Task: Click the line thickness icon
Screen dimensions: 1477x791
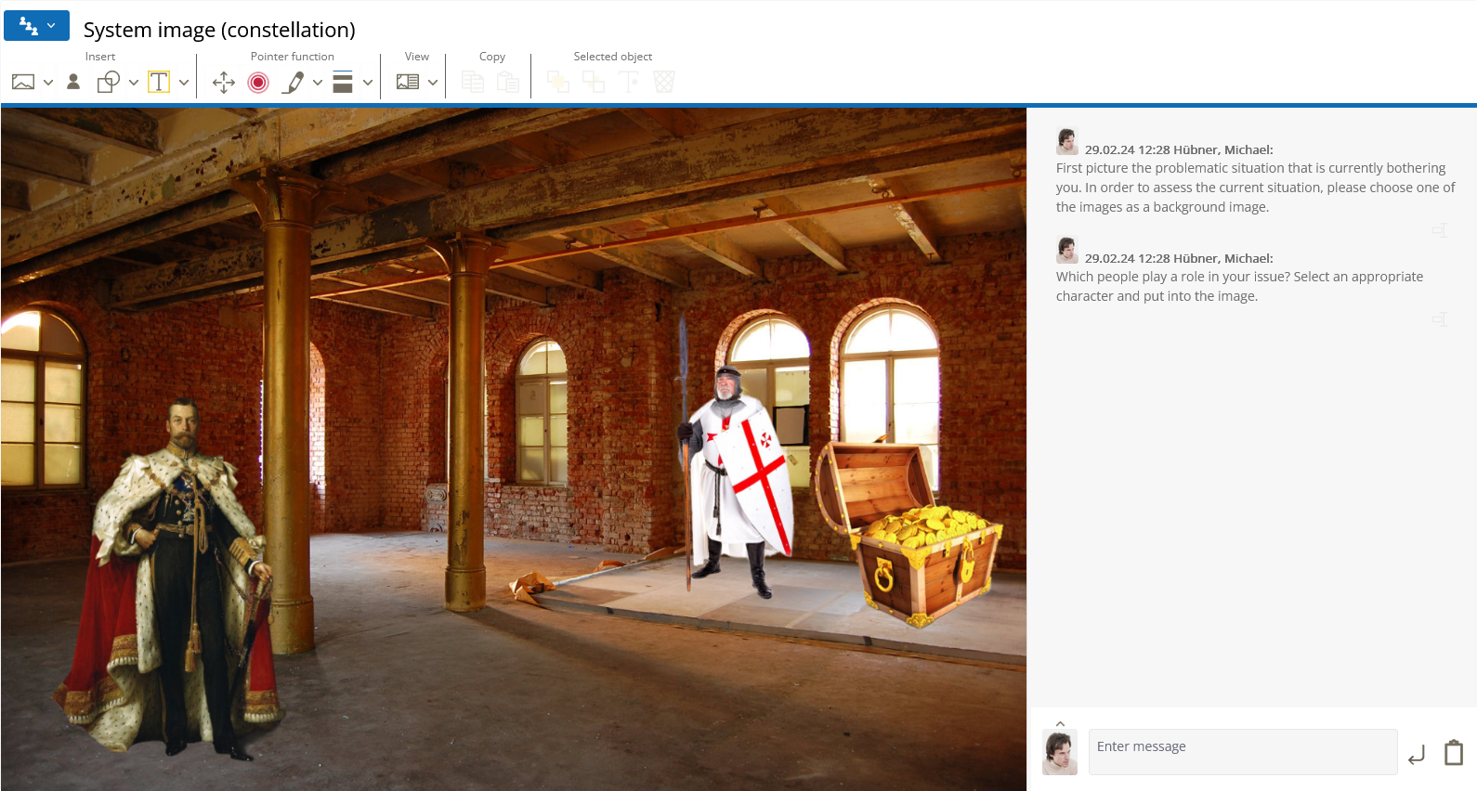Action: click(x=343, y=83)
